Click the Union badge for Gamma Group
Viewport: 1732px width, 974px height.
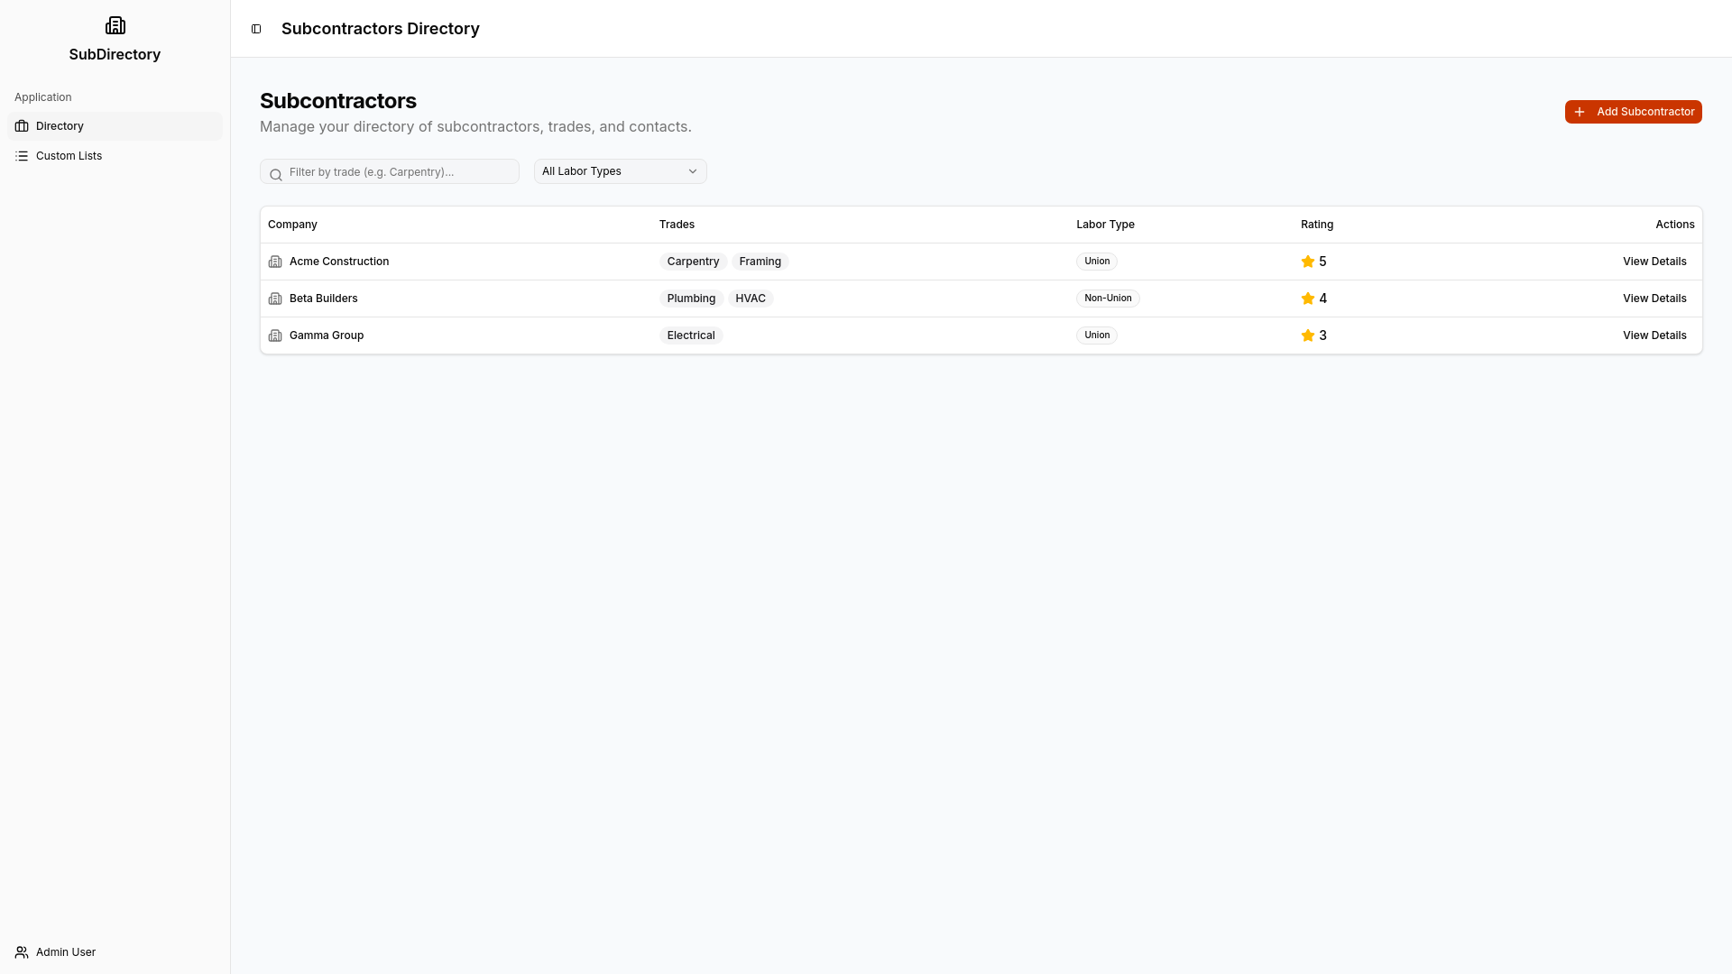(x=1097, y=335)
